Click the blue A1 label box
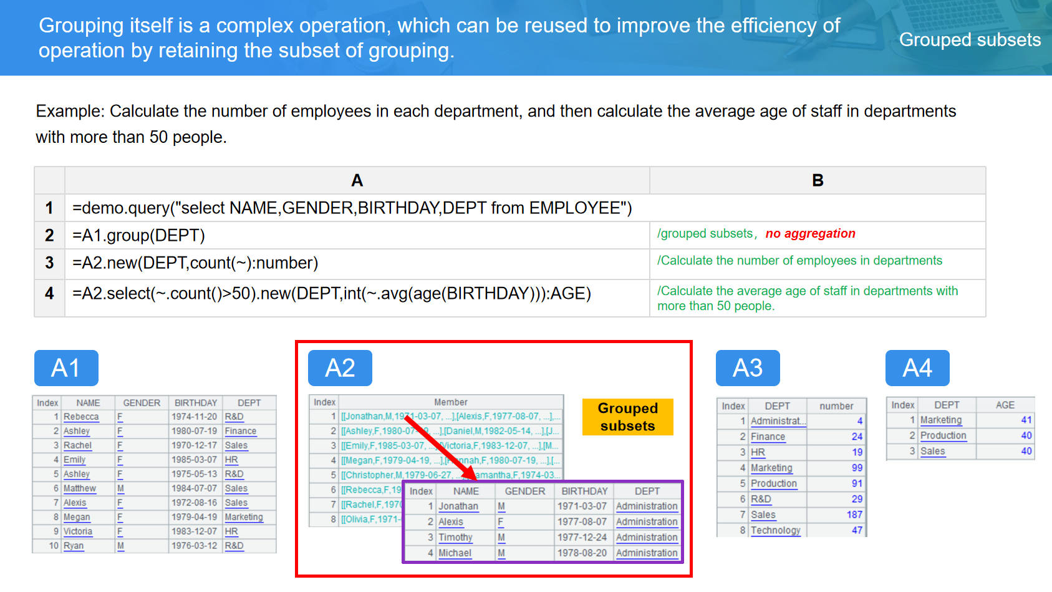The height and width of the screenshot is (592, 1052). (x=66, y=368)
